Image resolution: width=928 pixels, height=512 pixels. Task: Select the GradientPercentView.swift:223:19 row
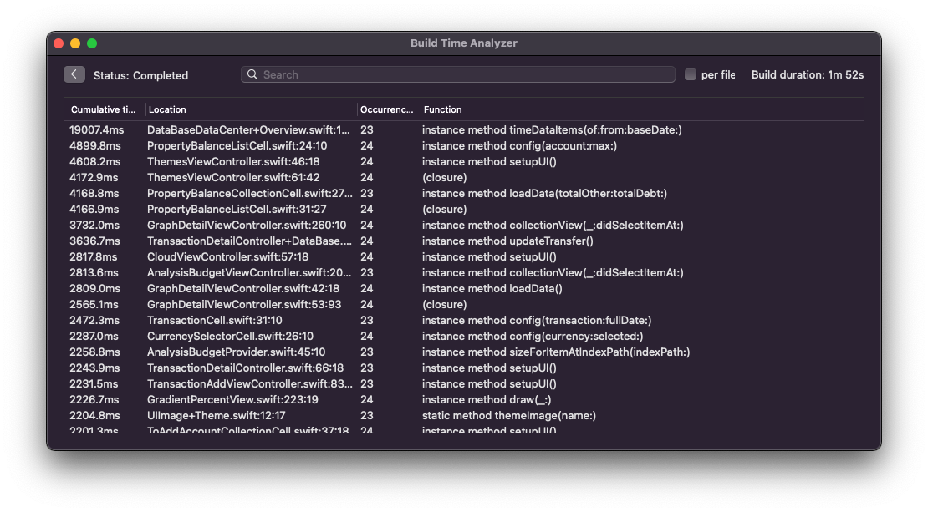(x=463, y=400)
